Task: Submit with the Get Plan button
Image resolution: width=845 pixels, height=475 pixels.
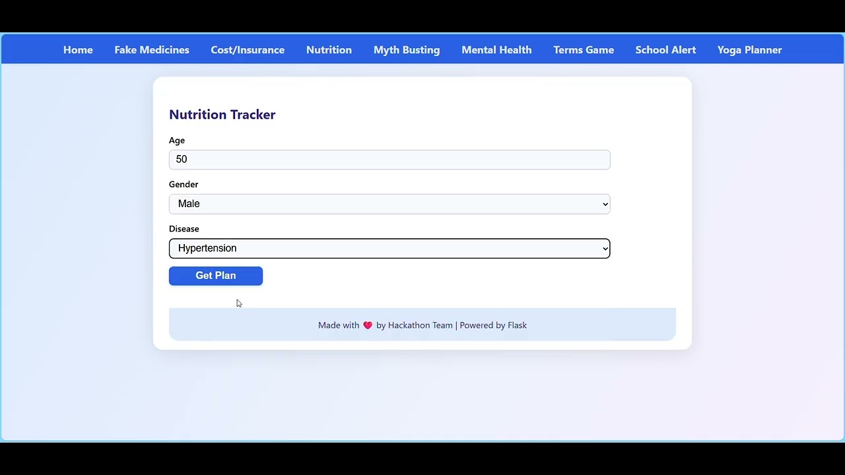Action: click(216, 276)
